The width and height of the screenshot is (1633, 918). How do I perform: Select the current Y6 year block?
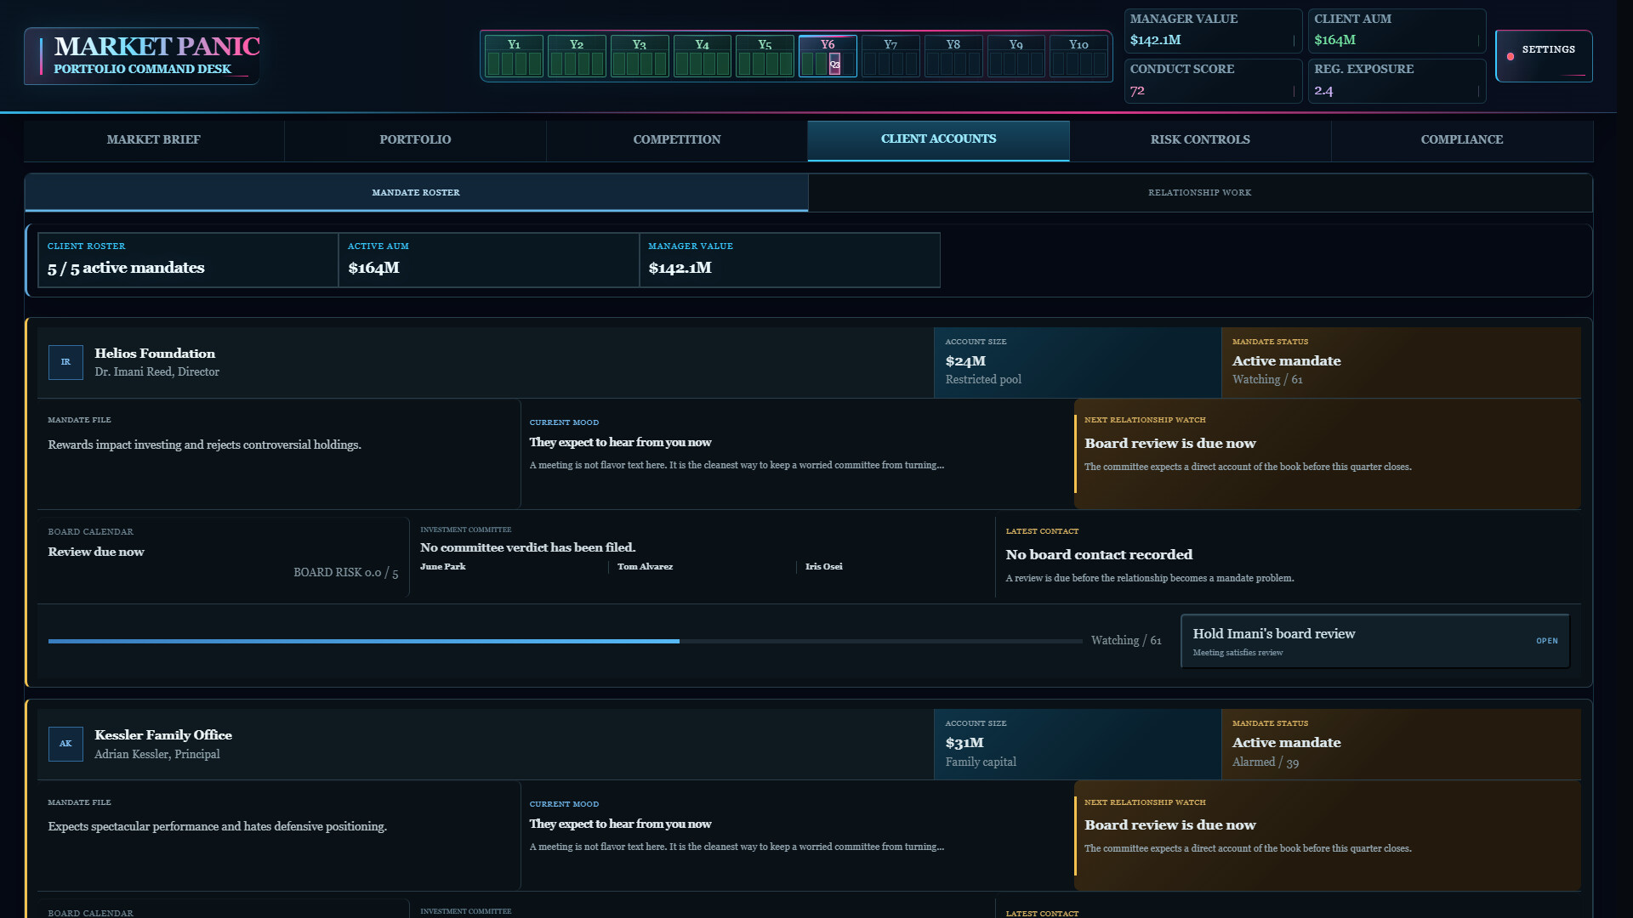pos(828,56)
